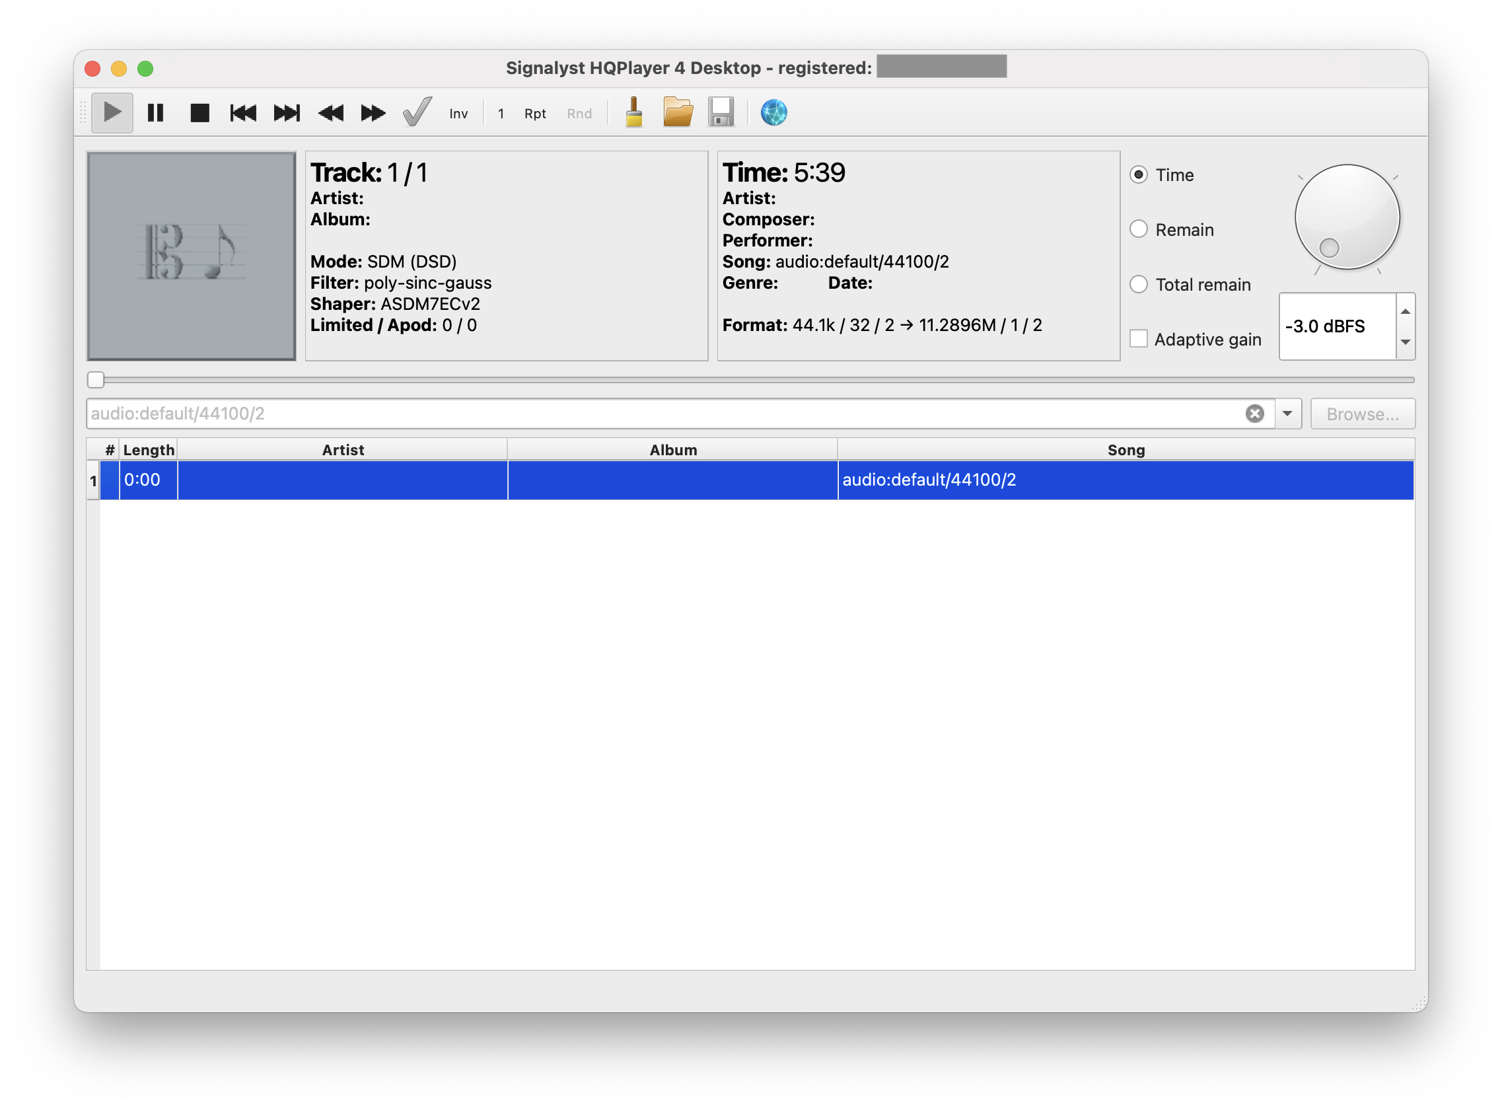
Task: Toggle the Inv phase inversion button
Action: pos(459,114)
